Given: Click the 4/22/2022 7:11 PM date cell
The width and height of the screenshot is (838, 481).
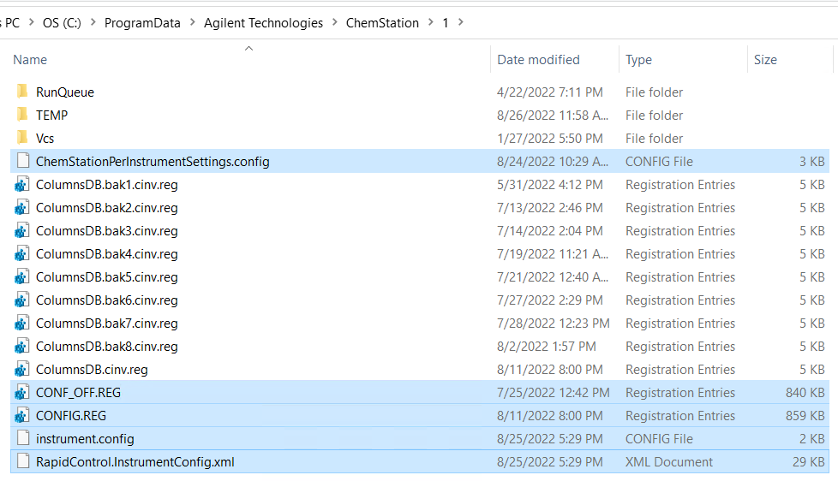Looking at the screenshot, I should 550,92.
